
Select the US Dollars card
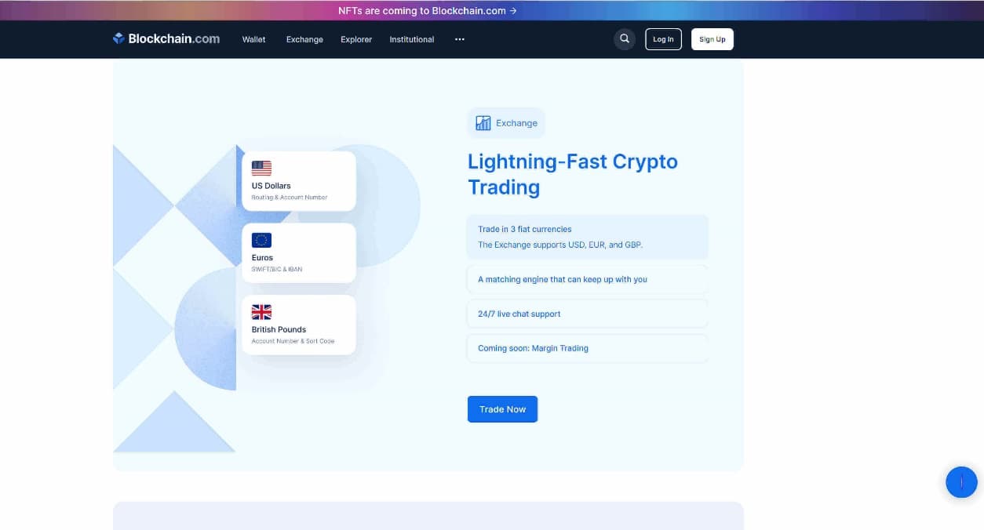(299, 181)
